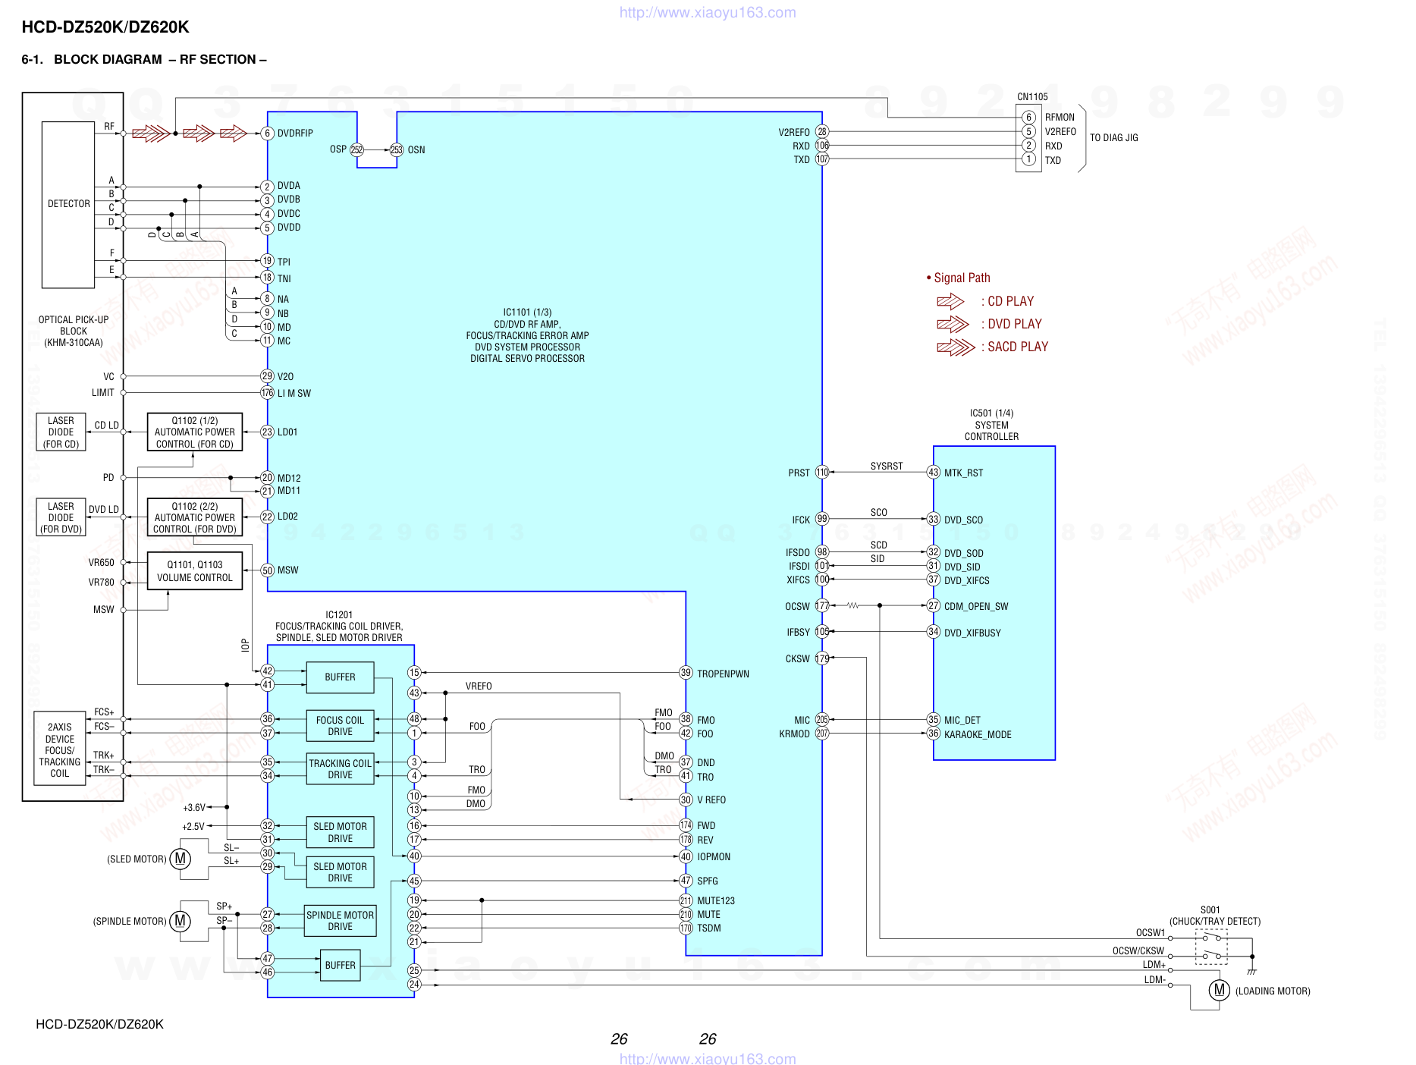This screenshot has width=1416, height=1065.
Task: Click the S001 chuck/tray detect switch symbol
Action: click(1211, 947)
